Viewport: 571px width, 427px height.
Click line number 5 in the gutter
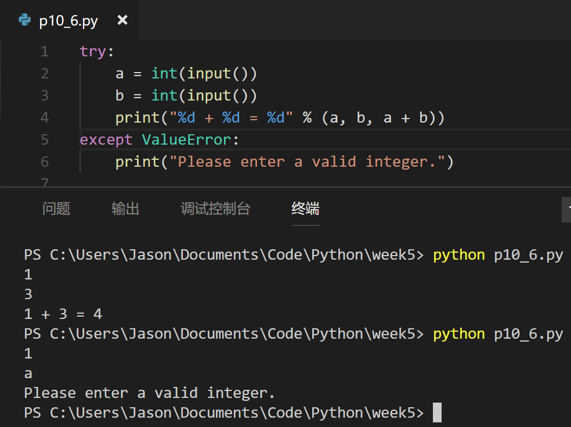[45, 139]
